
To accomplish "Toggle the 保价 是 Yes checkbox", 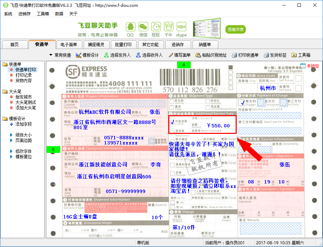I will [172, 202].
